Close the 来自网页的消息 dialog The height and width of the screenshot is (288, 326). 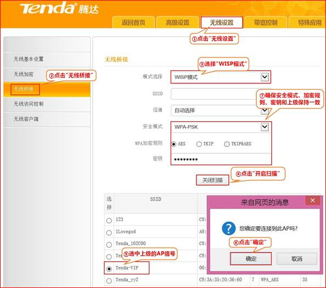pyautogui.click(x=312, y=200)
